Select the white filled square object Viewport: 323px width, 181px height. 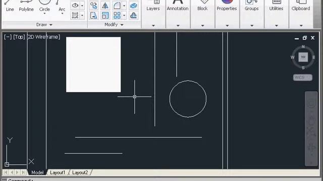[x=93, y=64]
